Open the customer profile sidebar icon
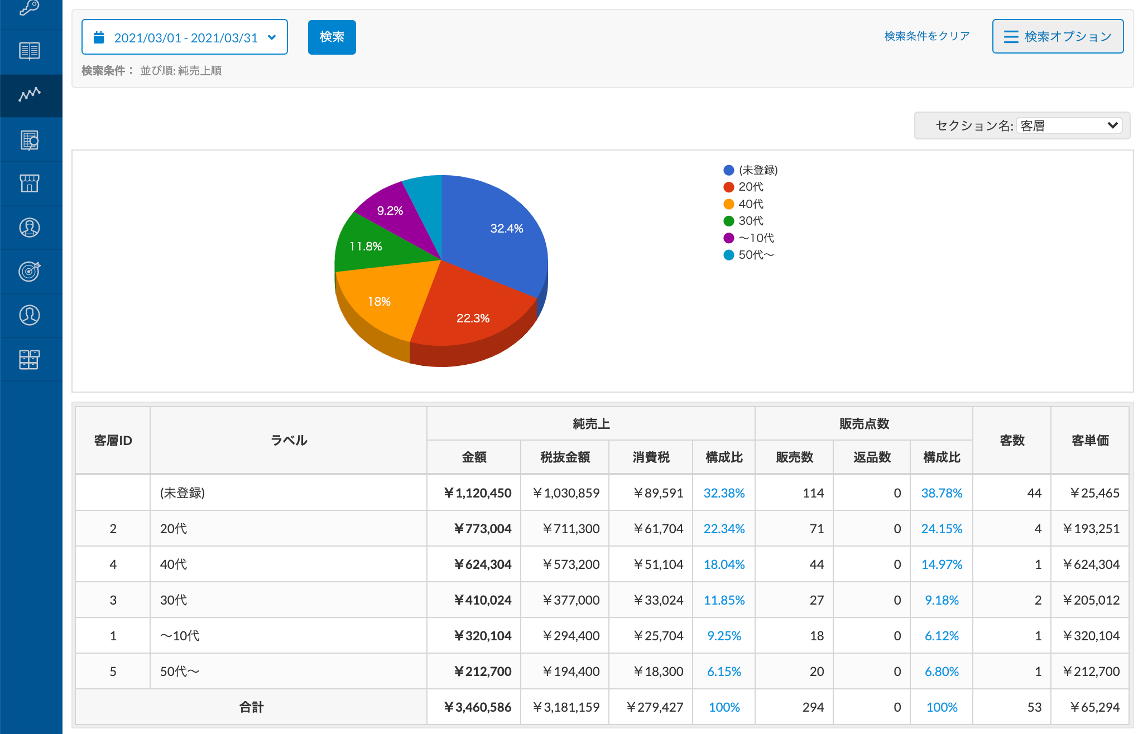 pos(30,228)
